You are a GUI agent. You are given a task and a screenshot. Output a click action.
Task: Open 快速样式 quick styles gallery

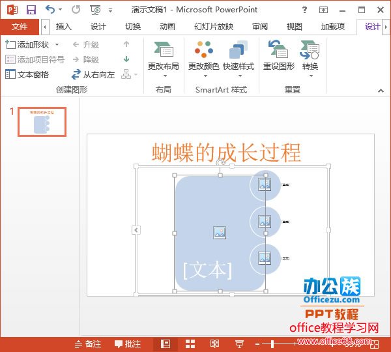tap(239, 59)
